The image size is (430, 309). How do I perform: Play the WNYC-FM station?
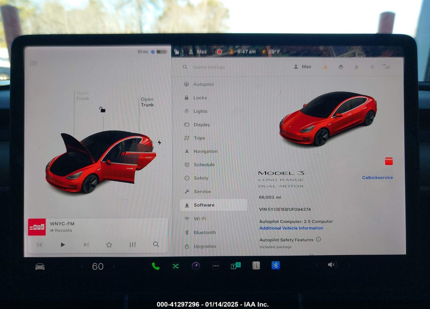click(x=62, y=244)
